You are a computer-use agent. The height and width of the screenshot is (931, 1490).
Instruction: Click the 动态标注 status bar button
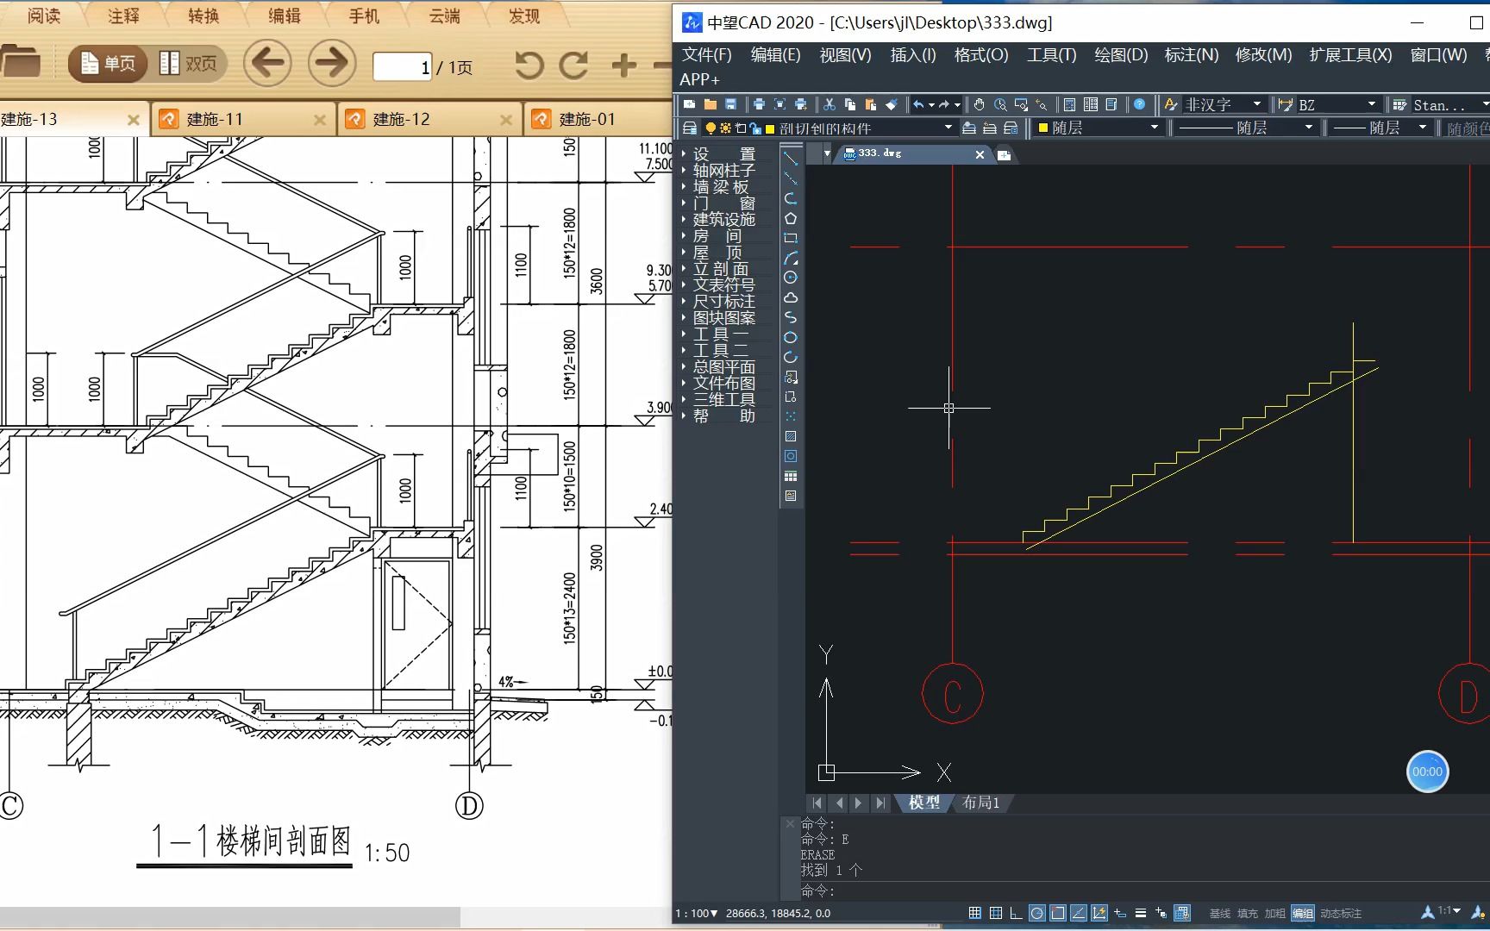(x=1341, y=913)
